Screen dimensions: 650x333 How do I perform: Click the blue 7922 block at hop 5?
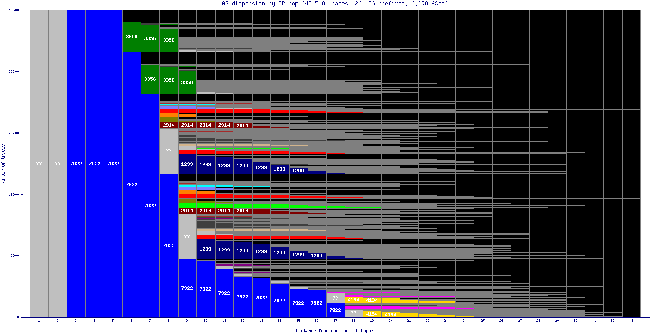[x=113, y=164]
